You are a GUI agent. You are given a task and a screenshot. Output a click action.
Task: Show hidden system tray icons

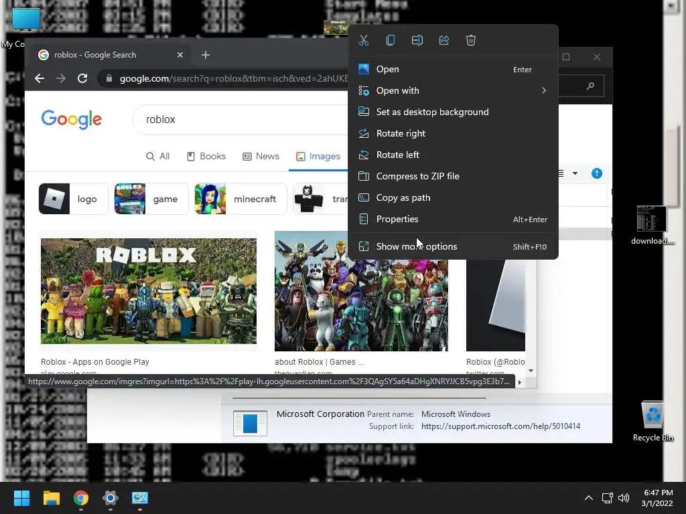(x=589, y=498)
